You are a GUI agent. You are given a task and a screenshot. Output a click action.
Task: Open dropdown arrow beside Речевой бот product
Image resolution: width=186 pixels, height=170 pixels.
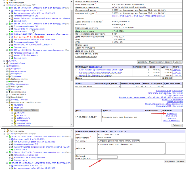[x=112, y=75]
